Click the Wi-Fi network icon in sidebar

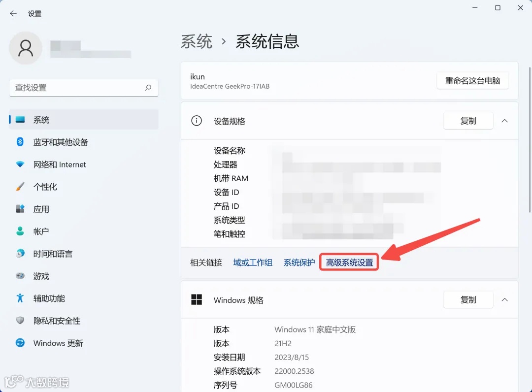pyautogui.click(x=20, y=164)
